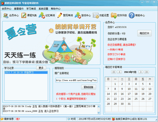Go to next month with > button
The width and height of the screenshot is (158, 122).
pos(141,72)
